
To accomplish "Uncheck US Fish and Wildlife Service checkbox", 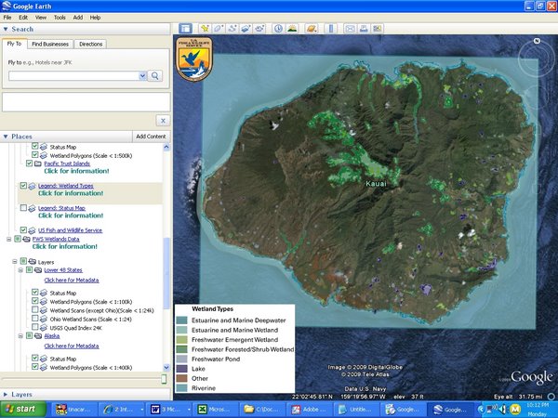I will click(23, 230).
